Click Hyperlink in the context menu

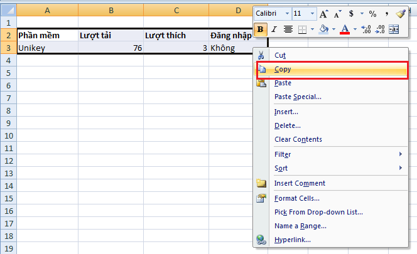click(x=292, y=239)
